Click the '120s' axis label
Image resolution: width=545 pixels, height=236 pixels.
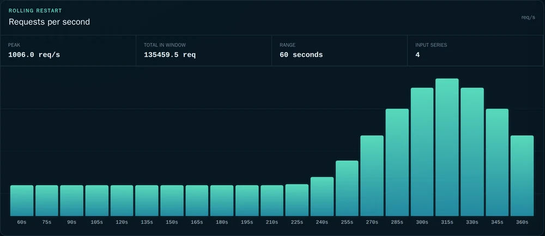click(x=122, y=222)
